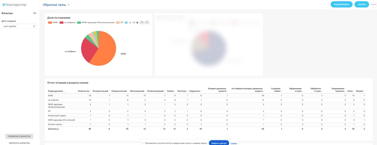Sort by Создание заявки column icon
The width and height of the screenshot is (377, 145).
(281, 91)
